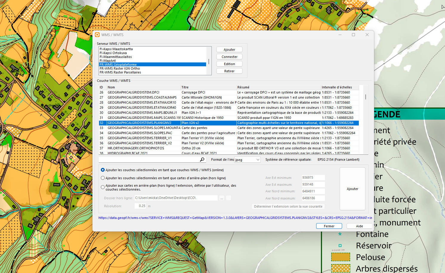Click the large Ajouter layer button
Screen dimensions: 445x273
pyautogui.click(x=353, y=189)
